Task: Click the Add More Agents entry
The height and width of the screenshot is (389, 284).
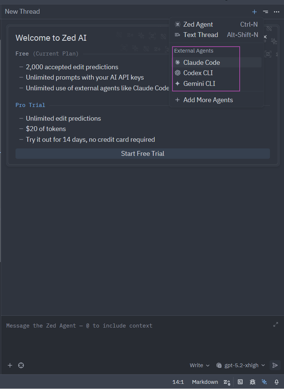Action: point(208,100)
